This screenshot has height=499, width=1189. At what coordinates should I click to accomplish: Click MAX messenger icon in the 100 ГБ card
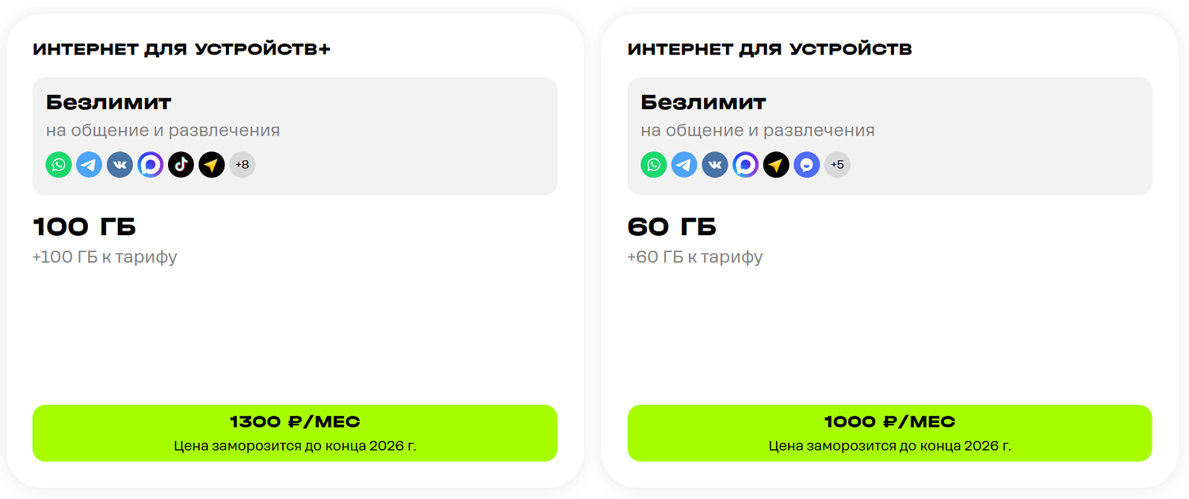[151, 165]
